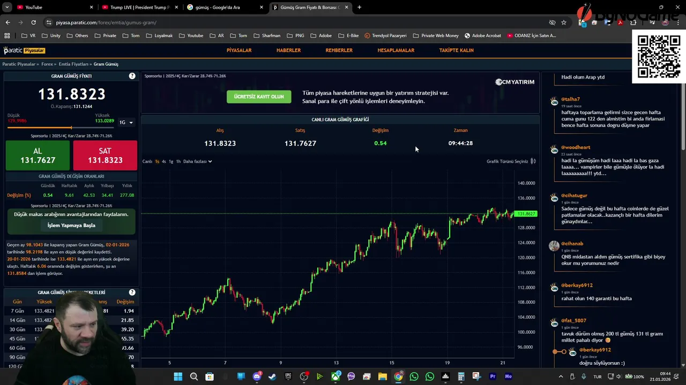Open Steam from the taskbar
Viewport: 686px width, 385px height.
[272, 376]
